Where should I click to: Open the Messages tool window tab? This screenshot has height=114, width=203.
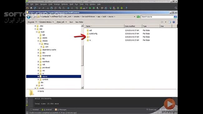coord(61,110)
